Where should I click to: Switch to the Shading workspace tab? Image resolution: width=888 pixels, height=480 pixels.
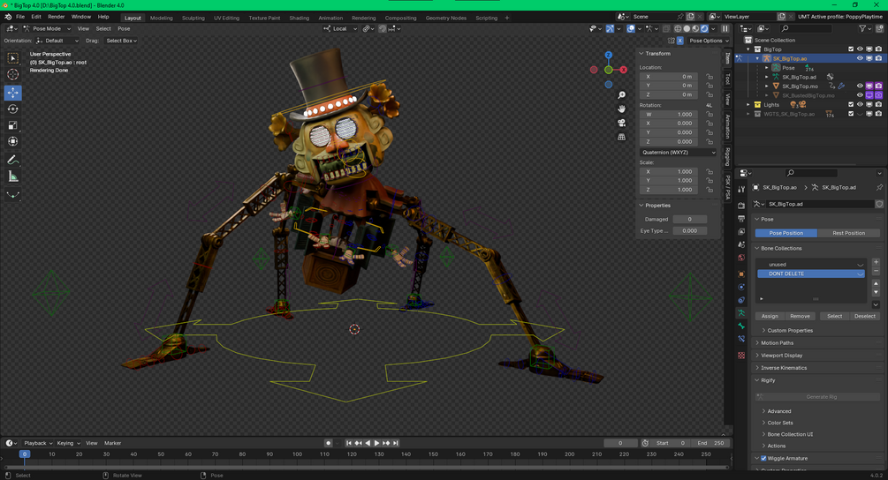pos(299,18)
